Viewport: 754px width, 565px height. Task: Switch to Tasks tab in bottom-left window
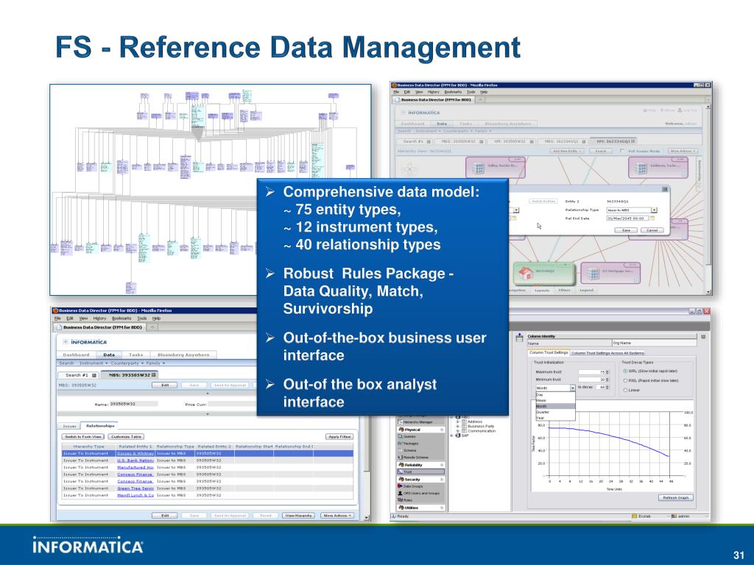pos(135,355)
